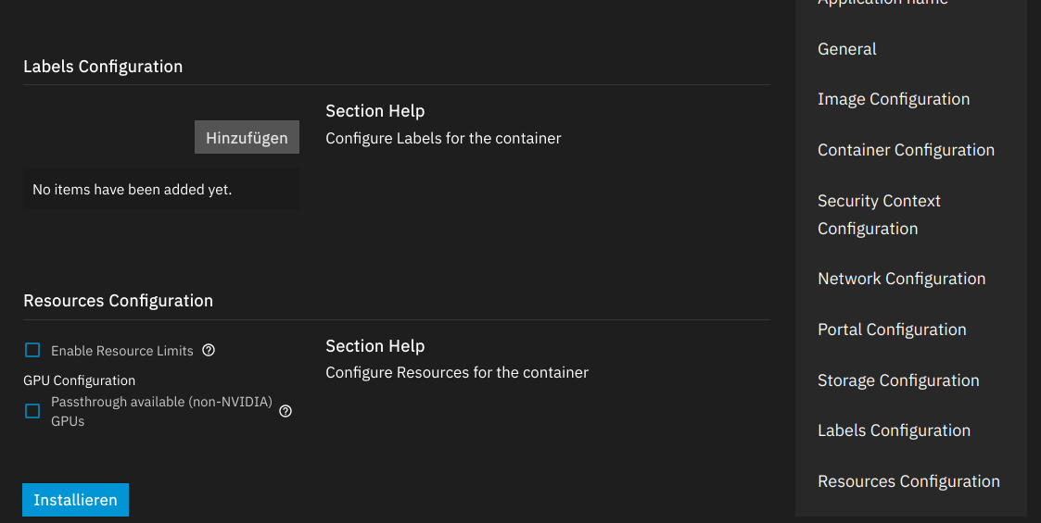Navigate to Network Configuration sidebar link
The height and width of the screenshot is (523, 1041).
tap(901, 279)
